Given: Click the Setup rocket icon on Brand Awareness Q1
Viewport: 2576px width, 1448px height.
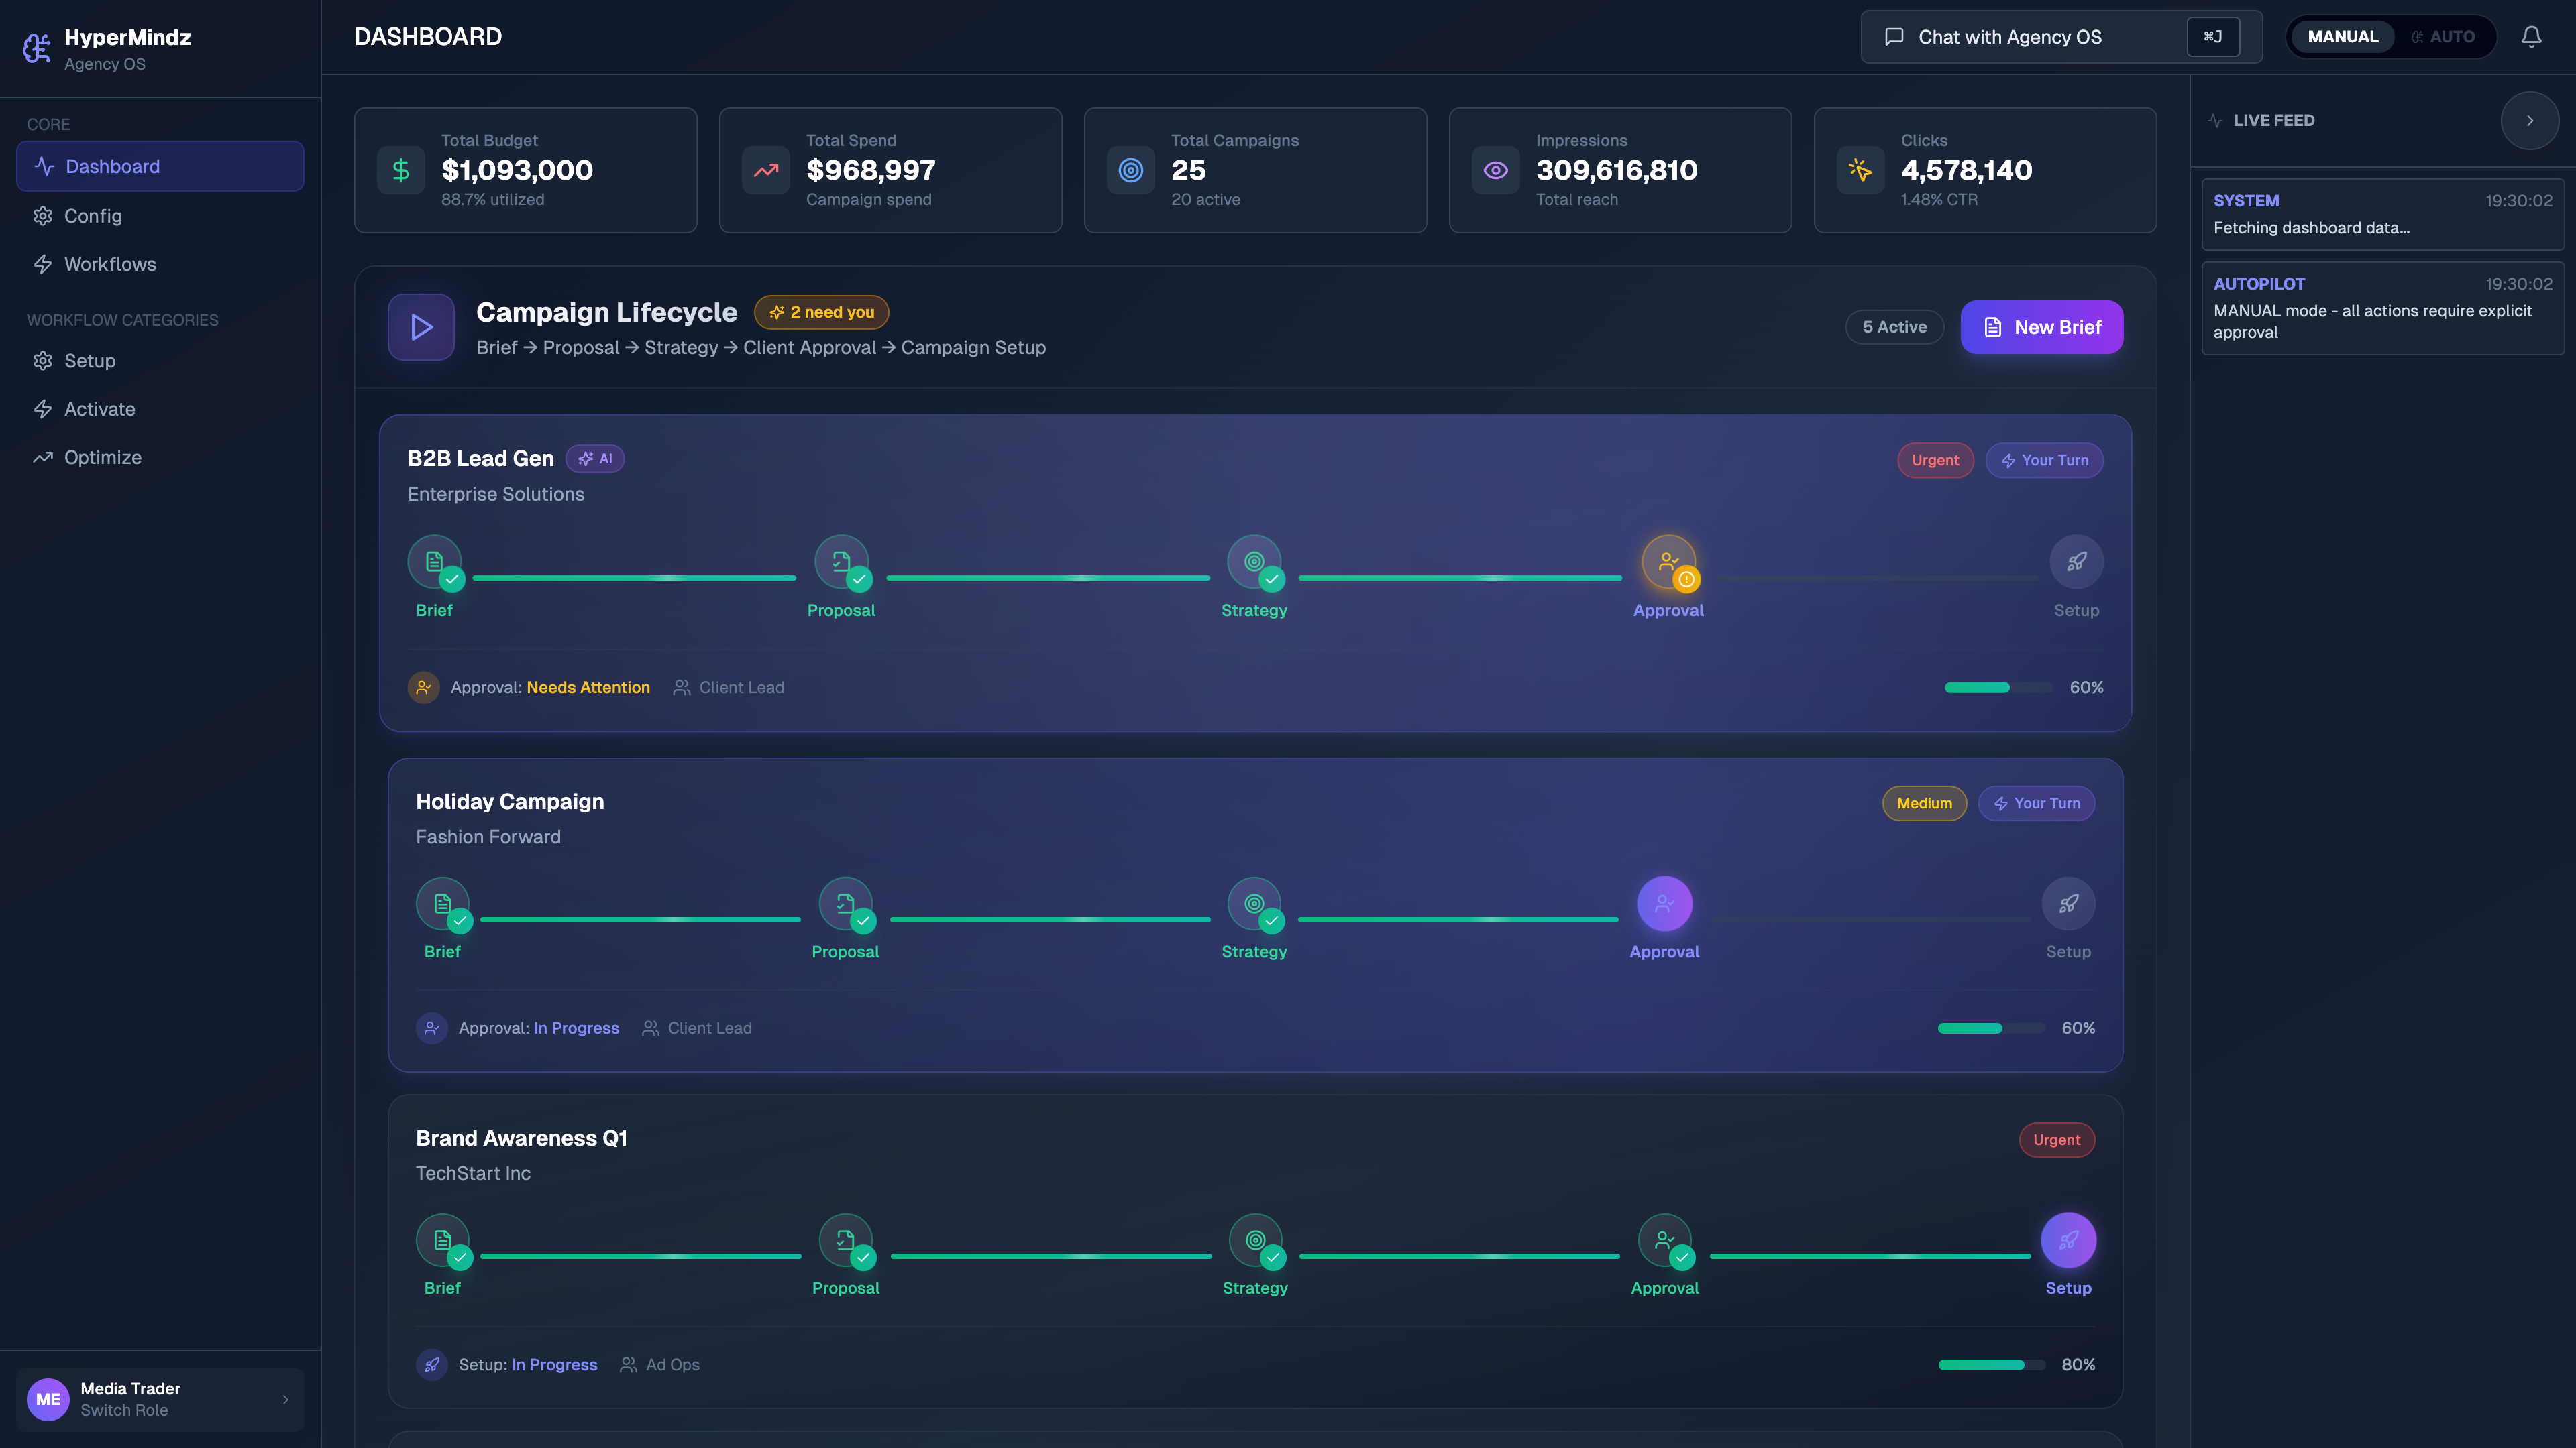Looking at the screenshot, I should click(x=2068, y=1240).
